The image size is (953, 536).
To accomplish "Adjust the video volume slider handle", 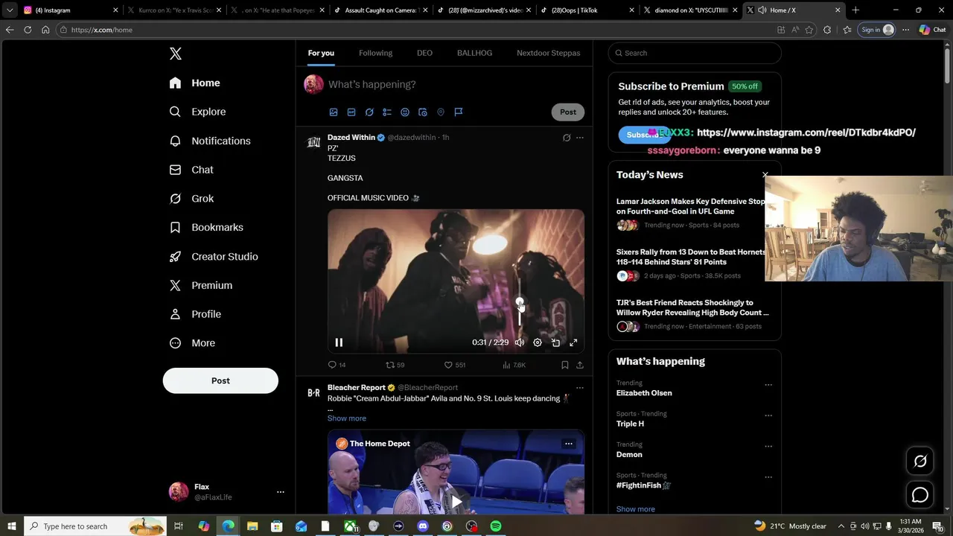I will 520,302.
